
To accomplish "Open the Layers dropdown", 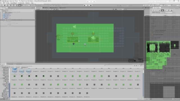I will pos(167,5).
